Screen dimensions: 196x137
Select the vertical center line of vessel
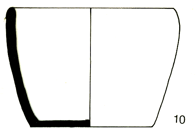coord(90,67)
